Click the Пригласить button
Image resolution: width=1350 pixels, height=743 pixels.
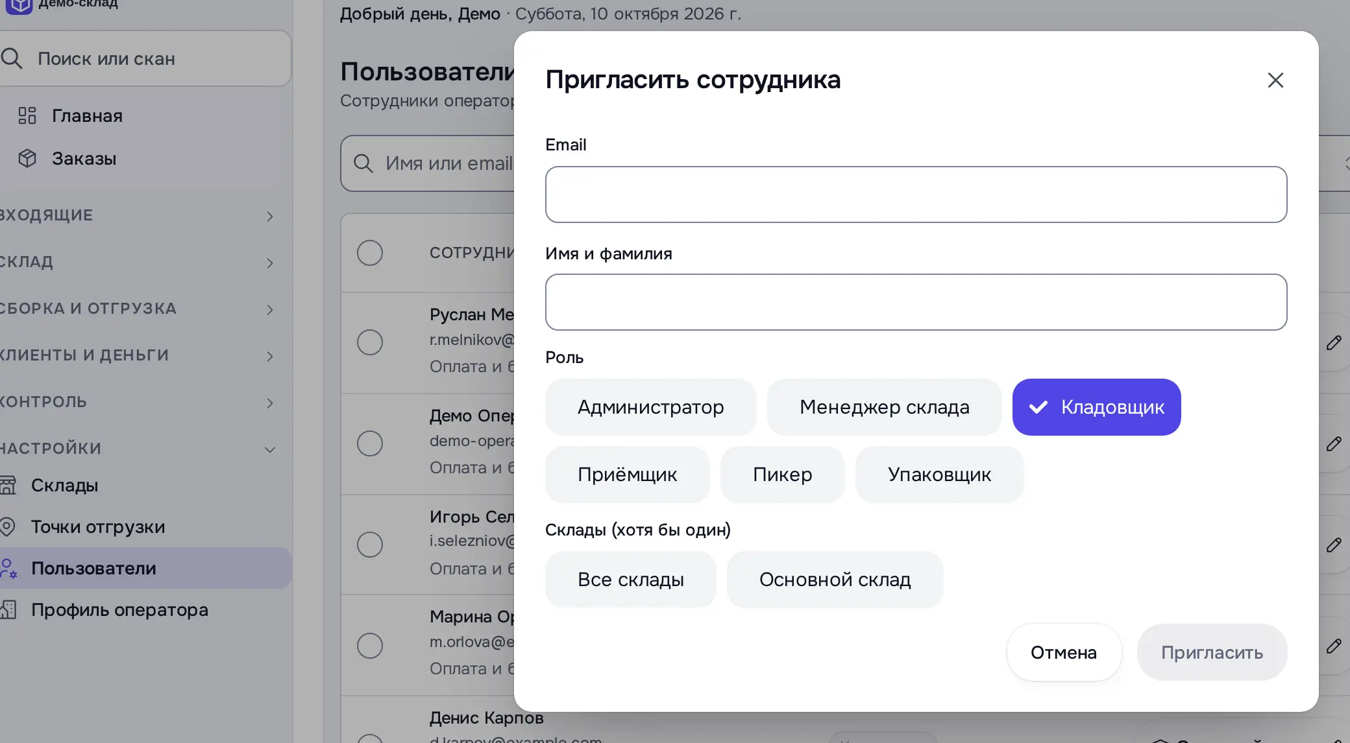point(1212,652)
